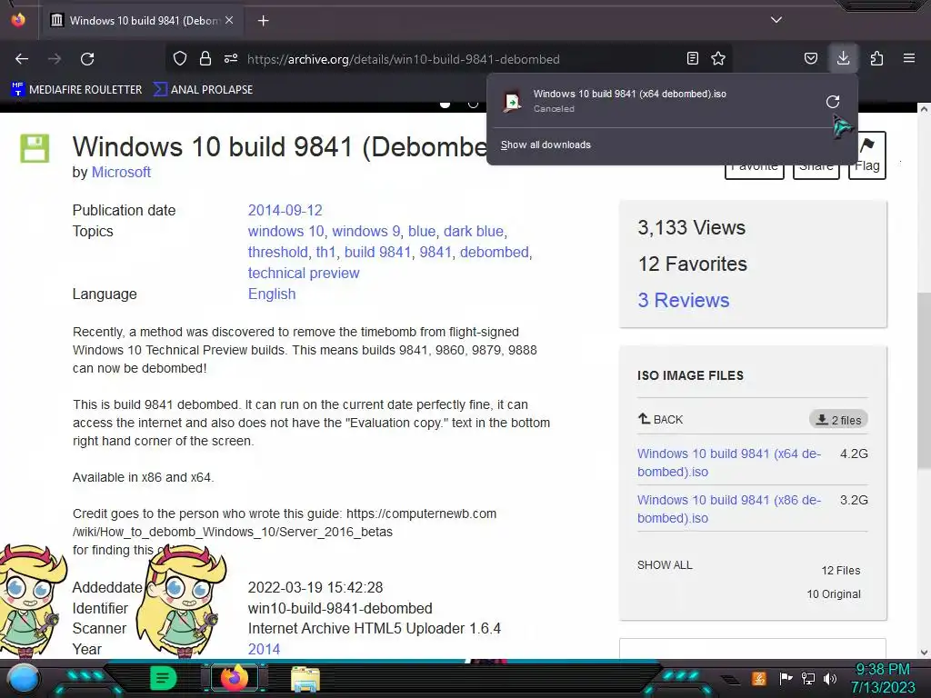The width and height of the screenshot is (931, 698).
Task: Click the scrollbar down arrow
Action: (x=924, y=653)
